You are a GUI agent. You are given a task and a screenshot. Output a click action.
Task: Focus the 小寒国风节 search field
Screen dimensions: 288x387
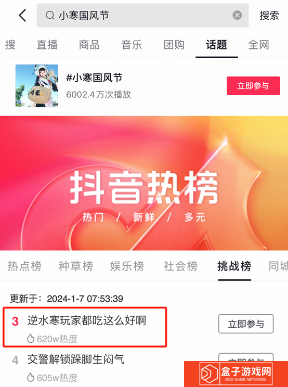(x=143, y=15)
